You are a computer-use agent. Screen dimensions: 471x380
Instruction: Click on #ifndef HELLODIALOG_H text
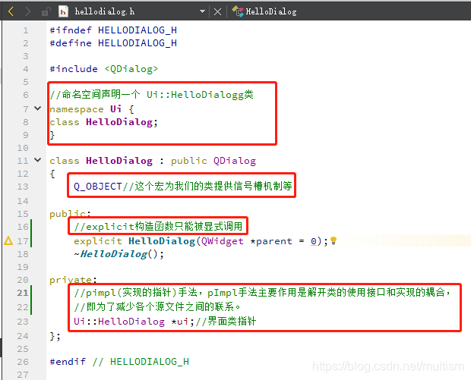pyautogui.click(x=113, y=30)
